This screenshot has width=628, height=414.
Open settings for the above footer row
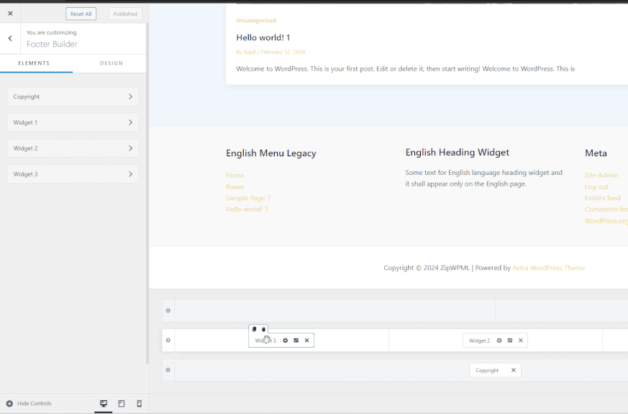(168, 311)
